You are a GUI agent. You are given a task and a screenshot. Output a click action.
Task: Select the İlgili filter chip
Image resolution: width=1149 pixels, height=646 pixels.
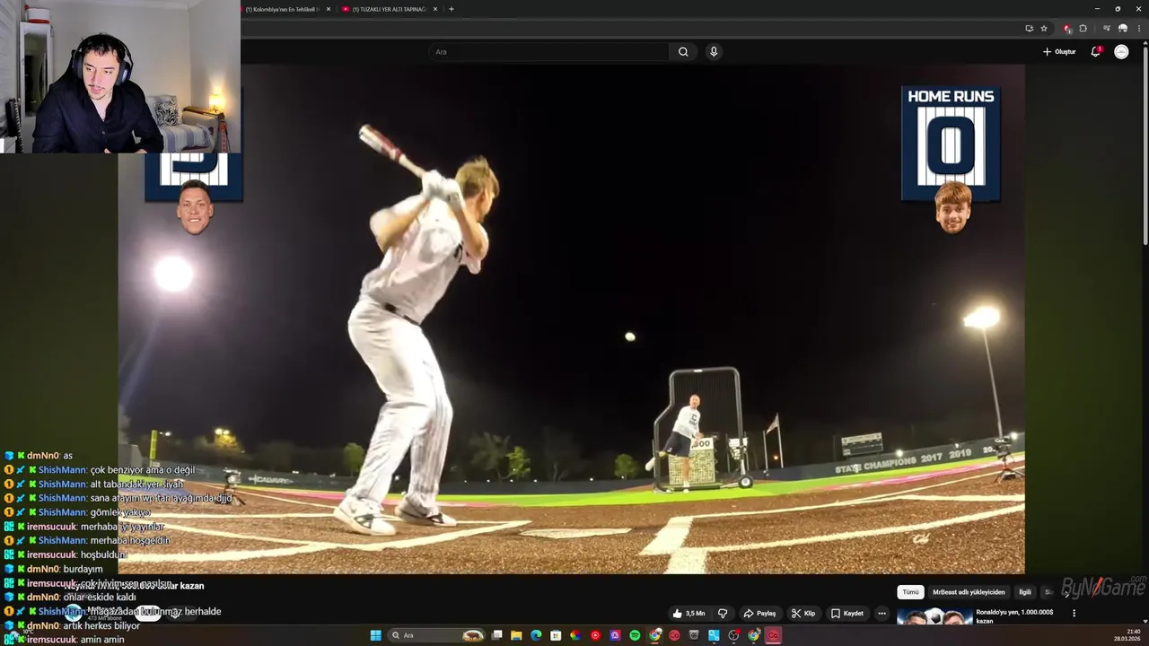[1024, 592]
